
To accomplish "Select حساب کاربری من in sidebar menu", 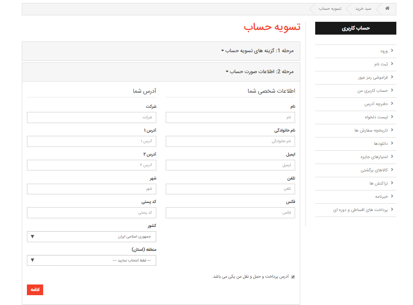I will point(372,91).
